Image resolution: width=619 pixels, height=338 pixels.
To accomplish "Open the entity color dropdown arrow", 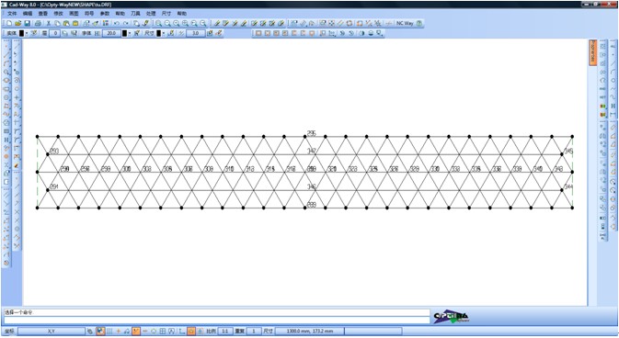I will click(x=27, y=33).
